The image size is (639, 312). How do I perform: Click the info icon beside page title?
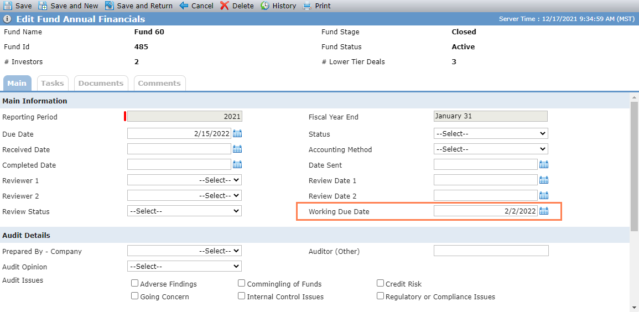(x=7, y=19)
